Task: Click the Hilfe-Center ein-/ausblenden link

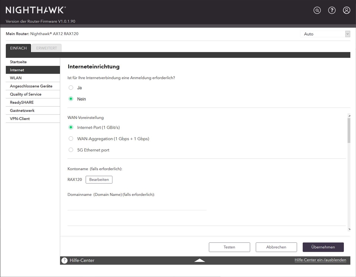Action: (x=320, y=260)
